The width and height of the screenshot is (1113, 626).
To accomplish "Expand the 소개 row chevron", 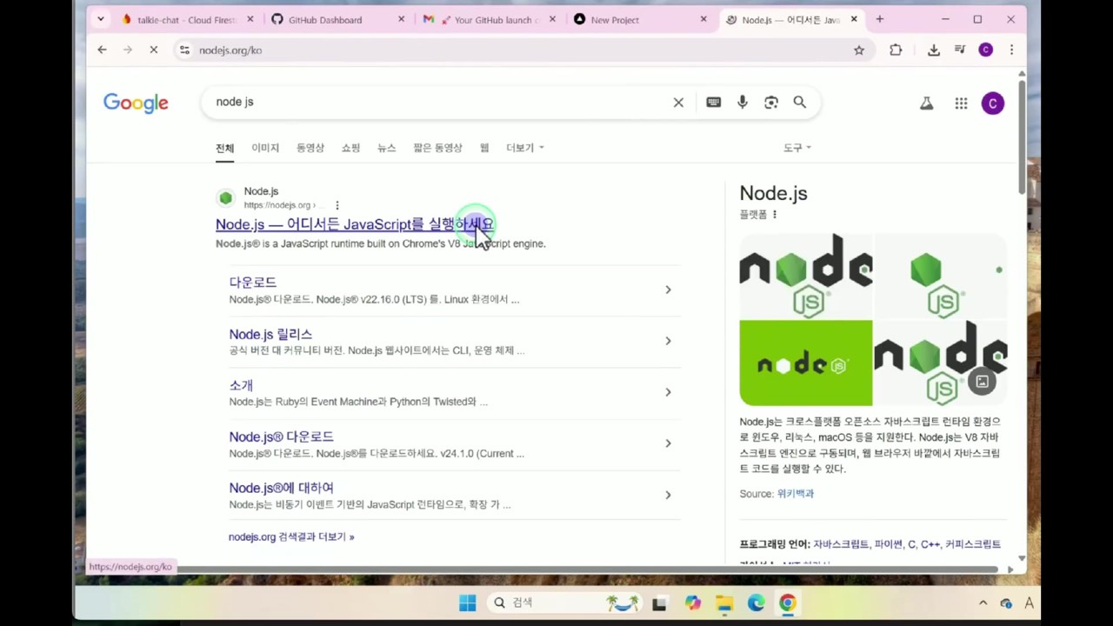I will [668, 392].
